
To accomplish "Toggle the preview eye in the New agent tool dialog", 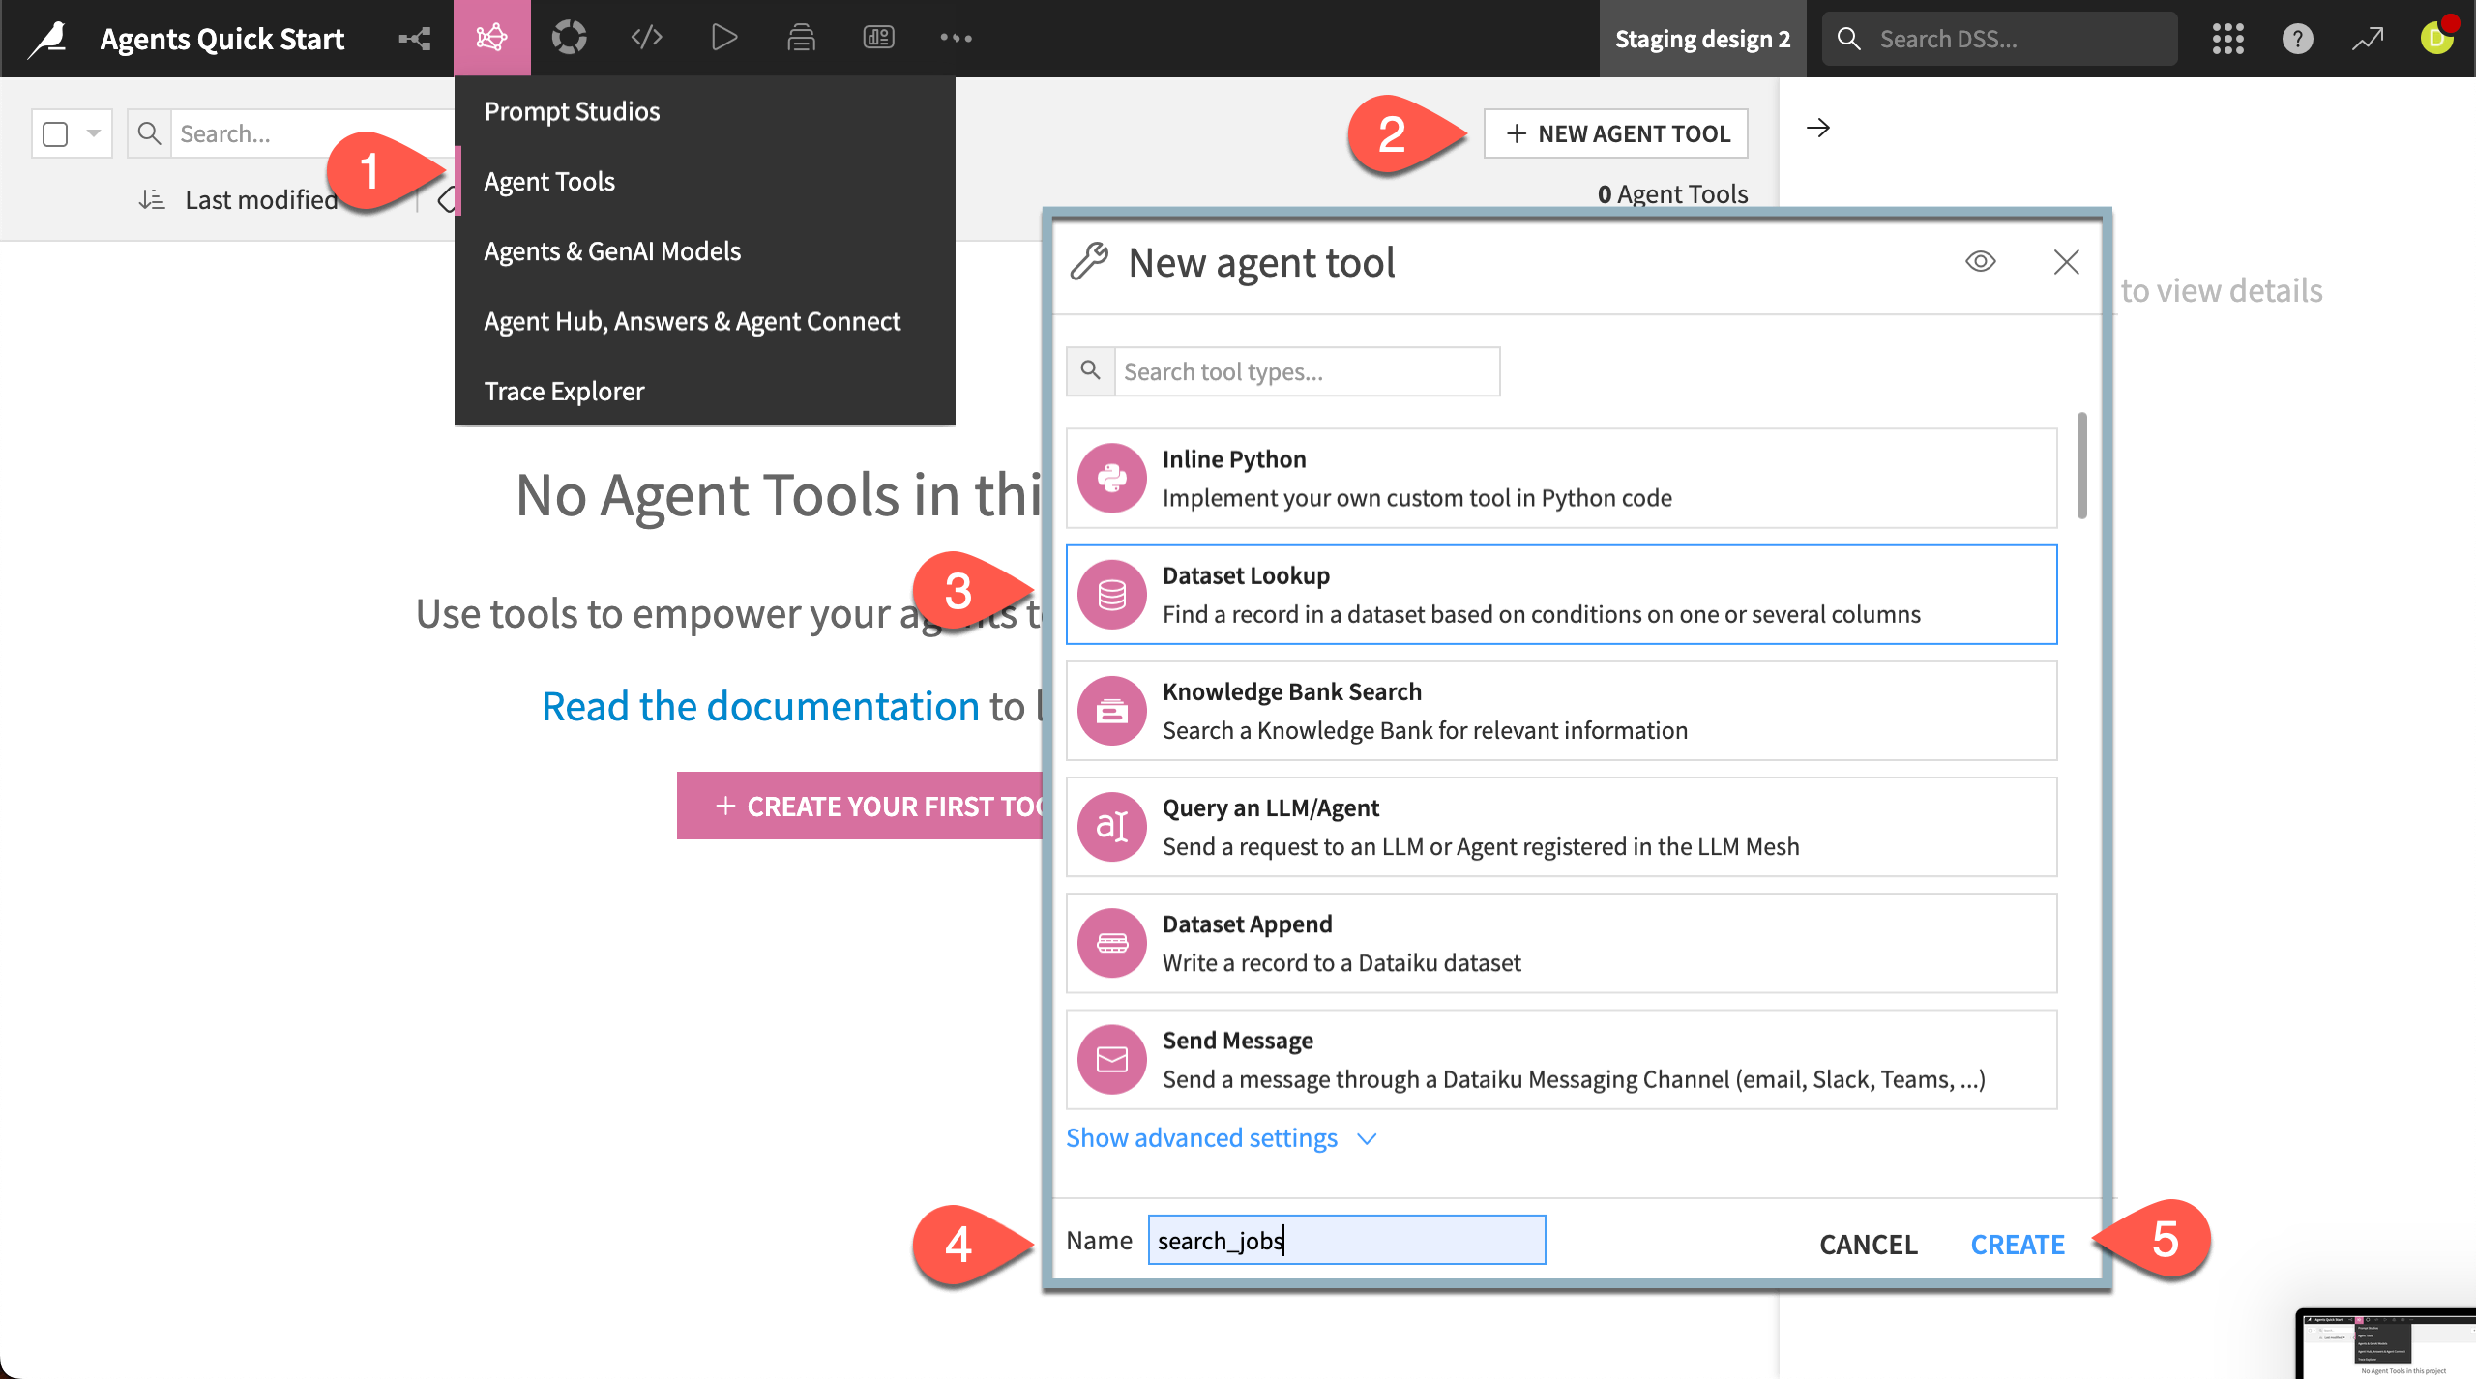I will point(1980,261).
